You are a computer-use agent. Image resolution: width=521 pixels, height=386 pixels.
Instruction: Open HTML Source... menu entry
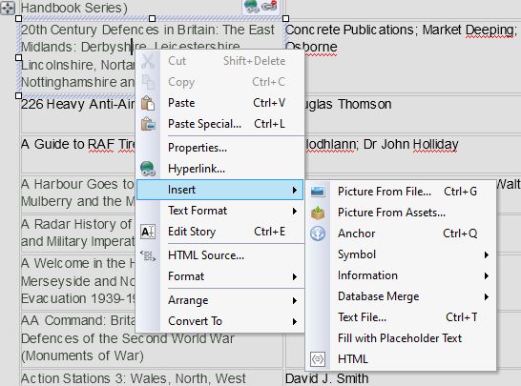tap(220, 255)
